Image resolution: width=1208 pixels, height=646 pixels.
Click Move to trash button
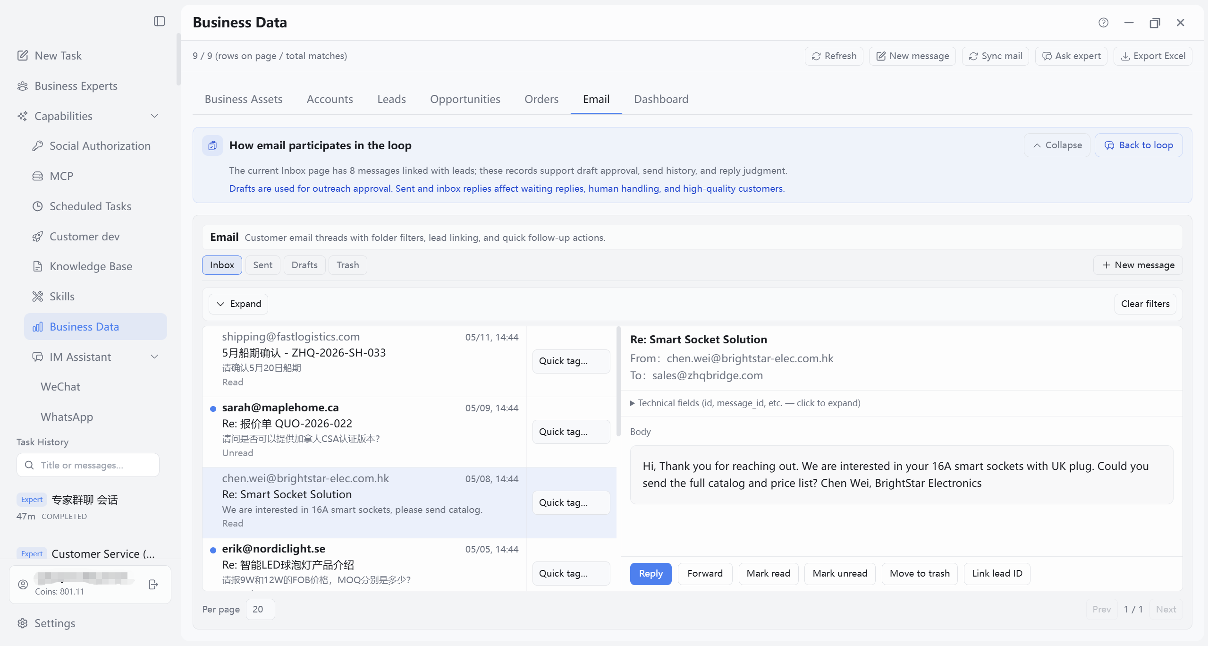(x=920, y=574)
